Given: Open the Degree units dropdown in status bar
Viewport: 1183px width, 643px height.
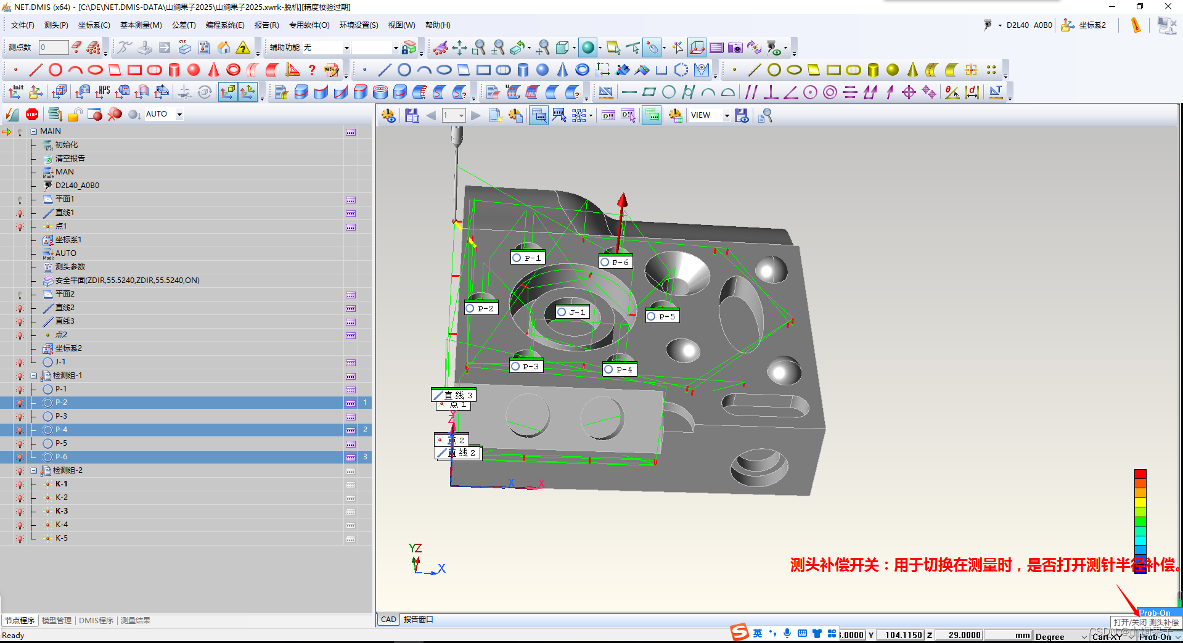Looking at the screenshot, I should click(1084, 636).
